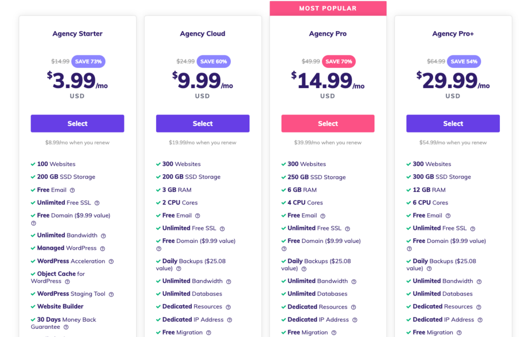This screenshot has height=337, width=531.
Task: Click info icon by Object Cache for WordPress
Action: [67, 281]
